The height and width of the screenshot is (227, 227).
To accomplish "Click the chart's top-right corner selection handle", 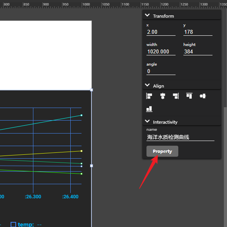I will (x=92, y=90).
